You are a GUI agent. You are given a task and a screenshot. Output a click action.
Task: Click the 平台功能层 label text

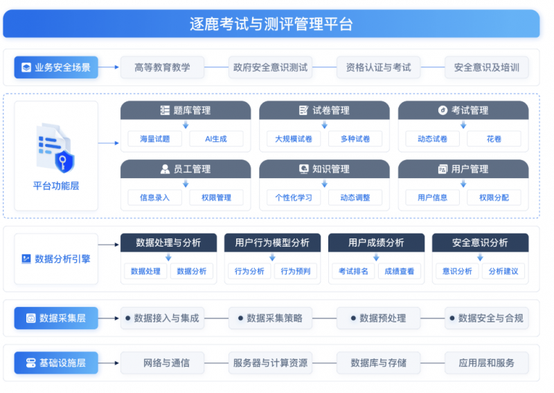(56, 186)
